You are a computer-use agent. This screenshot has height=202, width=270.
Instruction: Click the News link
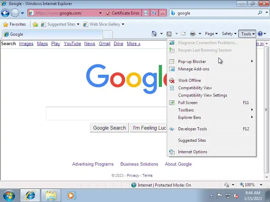tap(90, 44)
